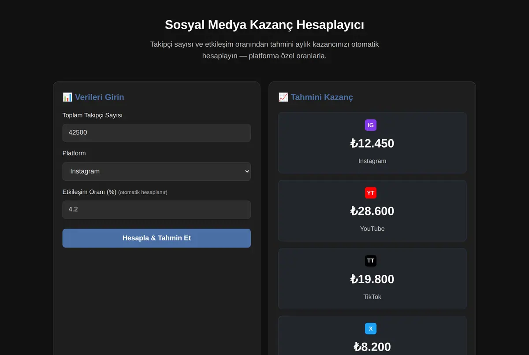Click the ₺12.450 Instagram earnings value
Viewport: 529px width, 355px height.
pos(372,144)
